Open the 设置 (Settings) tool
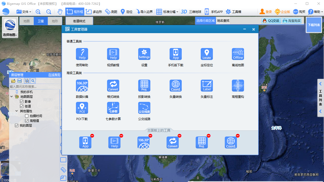This screenshot has width=324, height=182. click(x=144, y=54)
